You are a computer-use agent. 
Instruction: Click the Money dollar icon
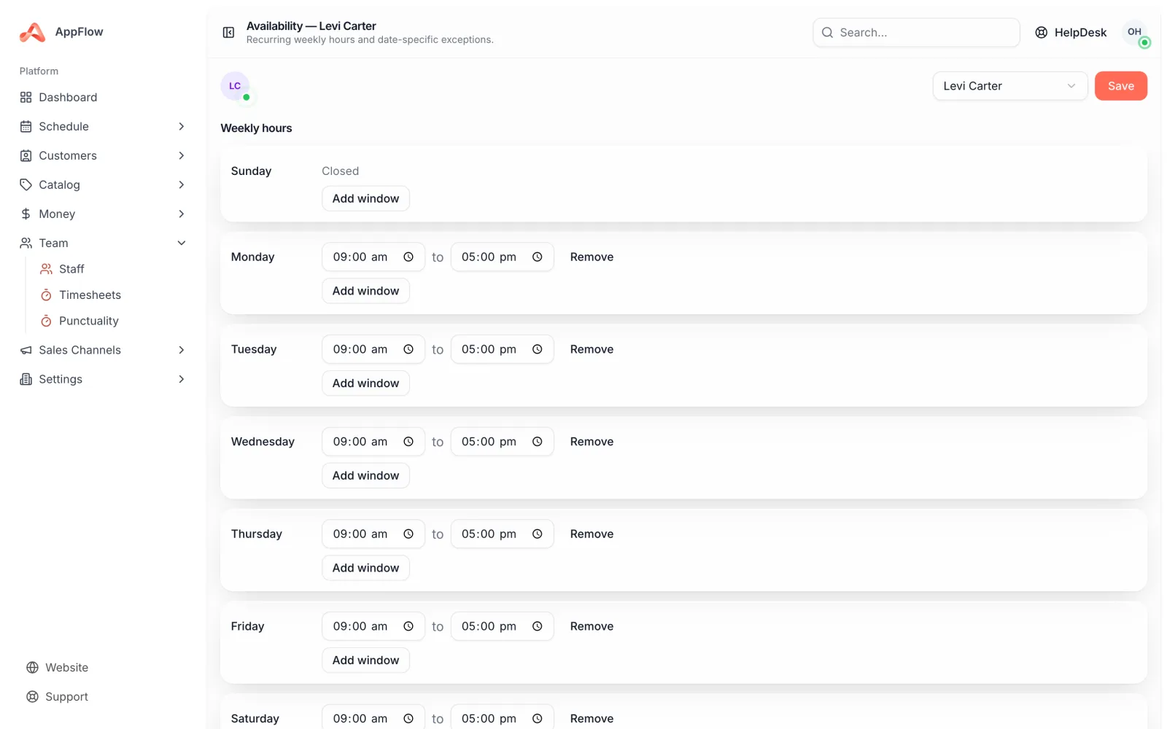tap(26, 214)
